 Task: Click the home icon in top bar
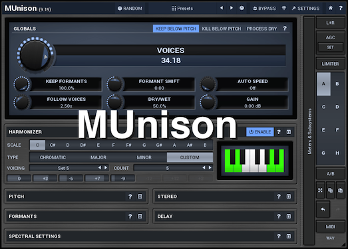[x=331, y=8]
